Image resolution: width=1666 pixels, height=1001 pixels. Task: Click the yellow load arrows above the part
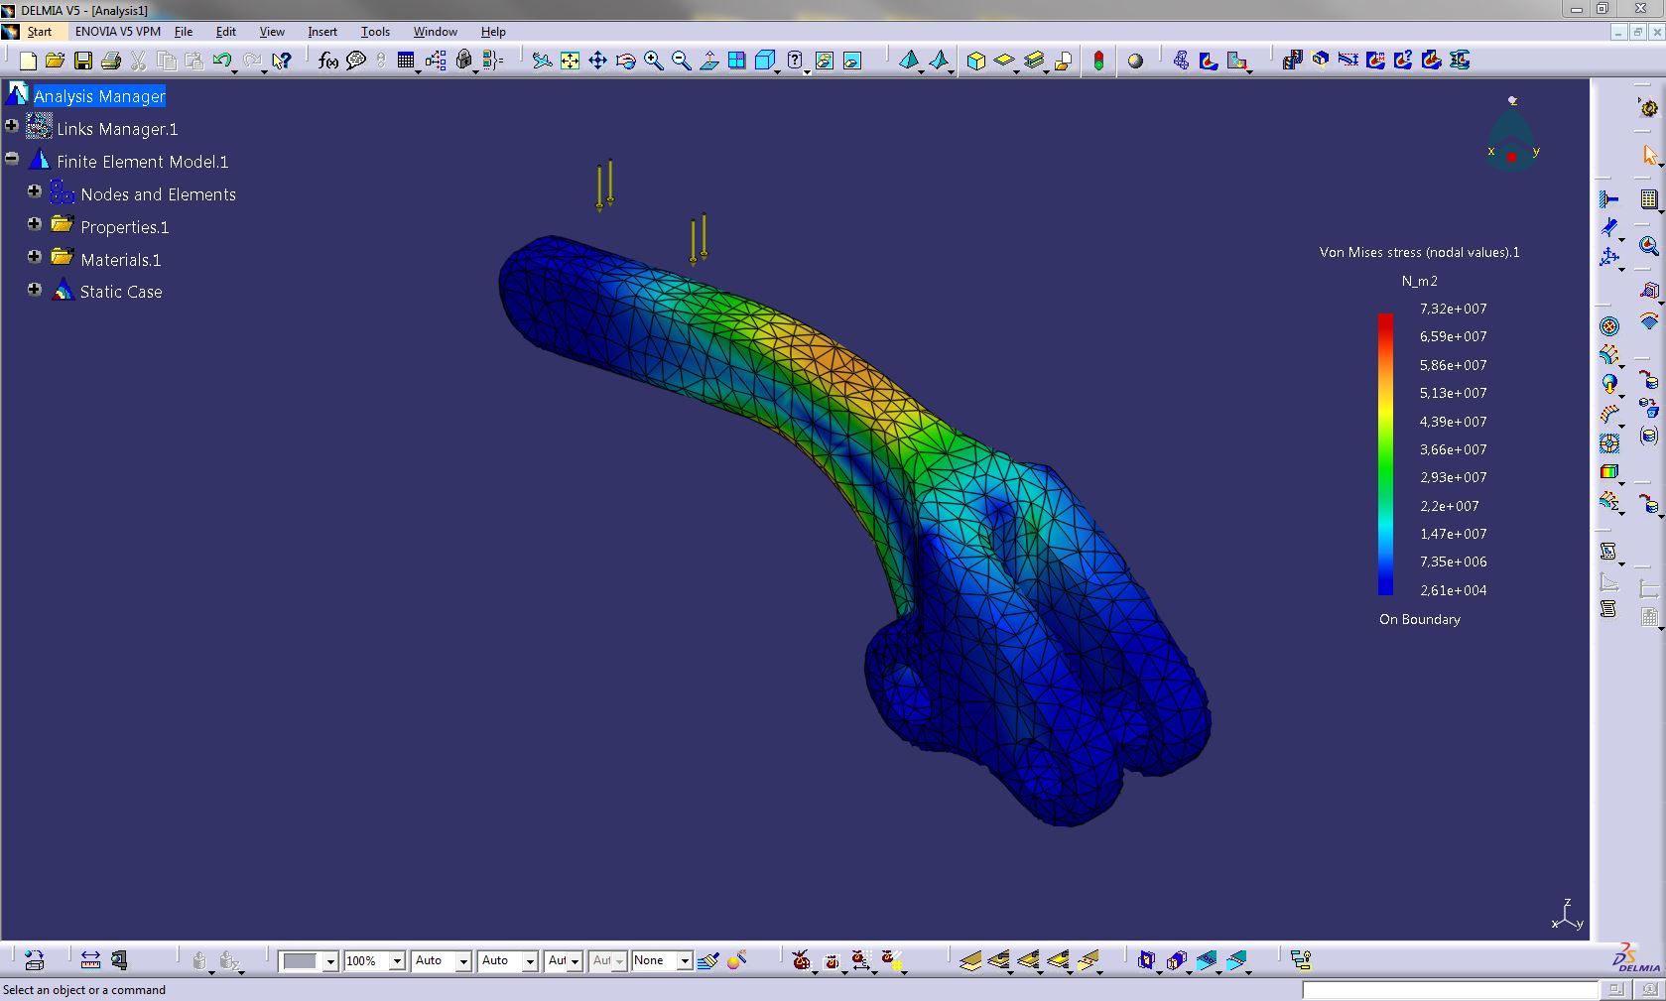tap(651, 212)
